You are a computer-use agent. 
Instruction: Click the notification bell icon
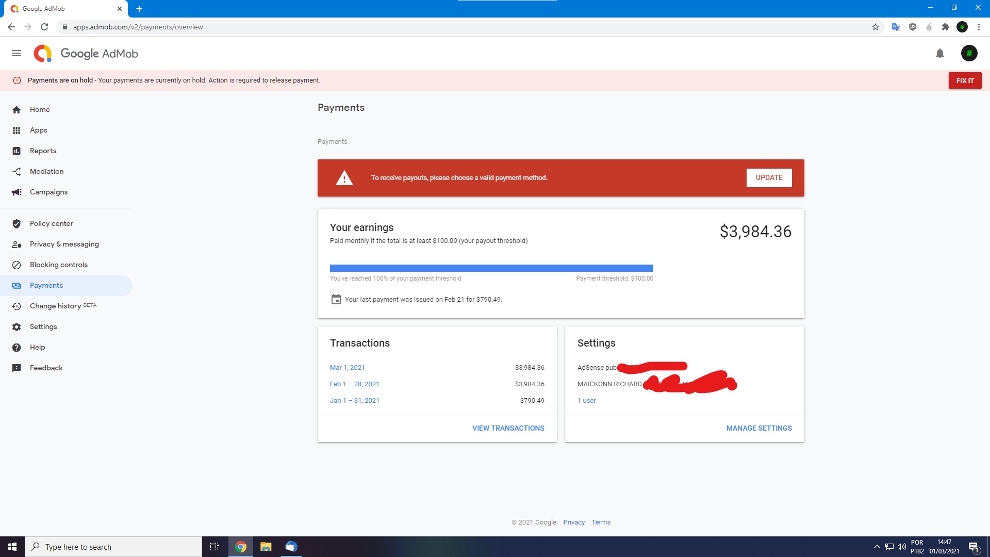(x=939, y=53)
